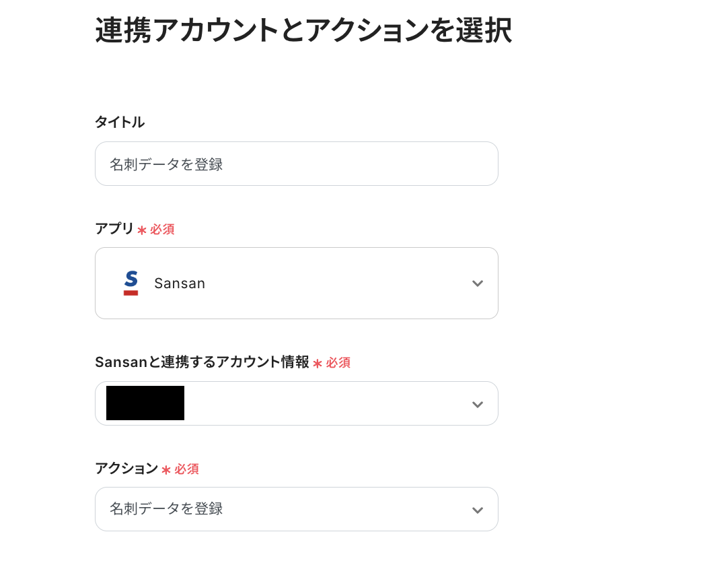This screenshot has width=701, height=567.
Task: Click the アクション field label
Action: click(x=126, y=469)
